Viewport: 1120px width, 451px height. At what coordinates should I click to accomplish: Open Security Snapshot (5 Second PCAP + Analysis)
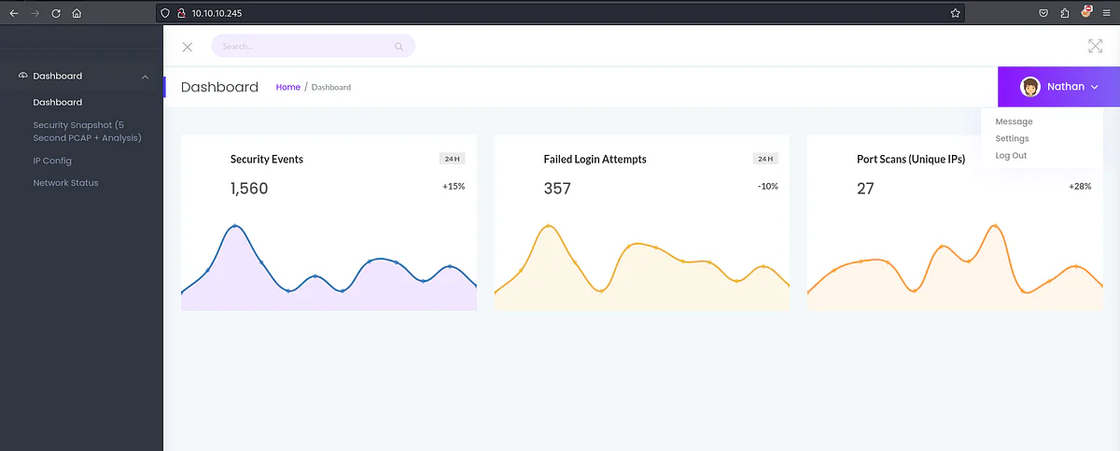tap(87, 131)
